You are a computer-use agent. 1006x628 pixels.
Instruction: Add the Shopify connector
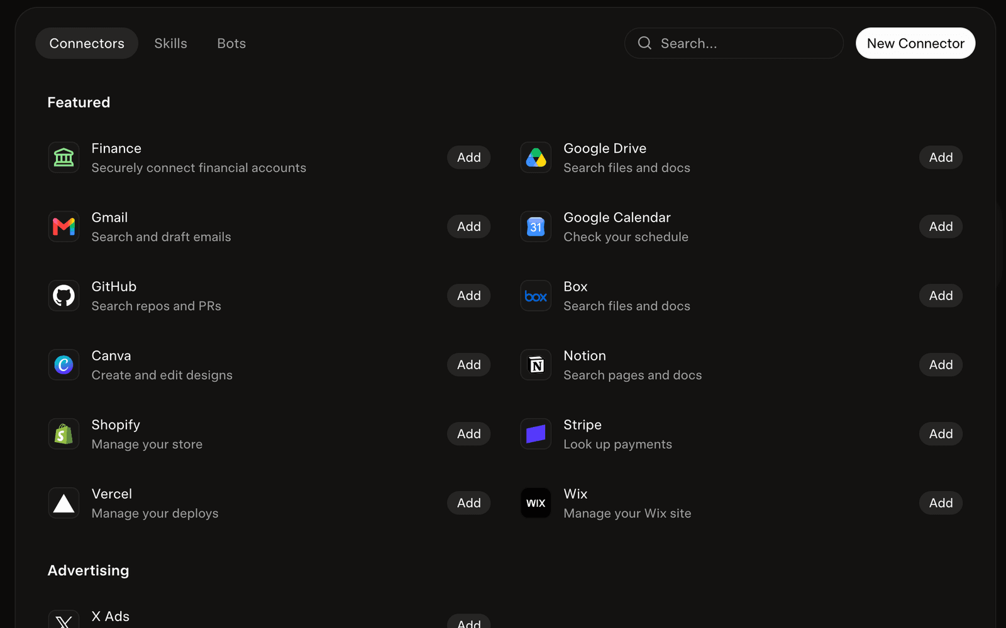coord(469,434)
